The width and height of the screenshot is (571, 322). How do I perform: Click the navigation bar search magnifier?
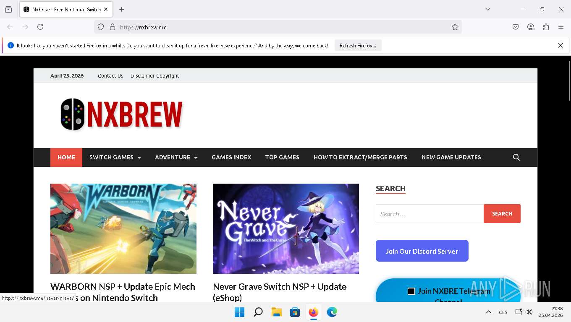(x=516, y=157)
